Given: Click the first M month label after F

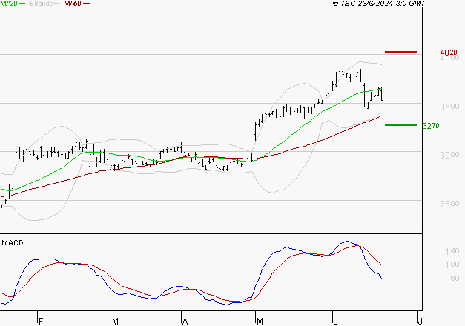Looking at the screenshot, I should tap(116, 322).
